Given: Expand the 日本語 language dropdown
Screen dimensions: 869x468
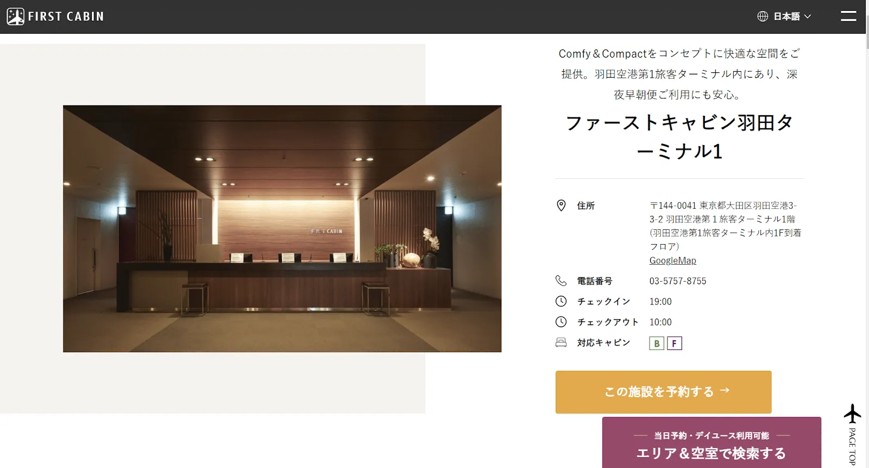Looking at the screenshot, I should point(792,16).
